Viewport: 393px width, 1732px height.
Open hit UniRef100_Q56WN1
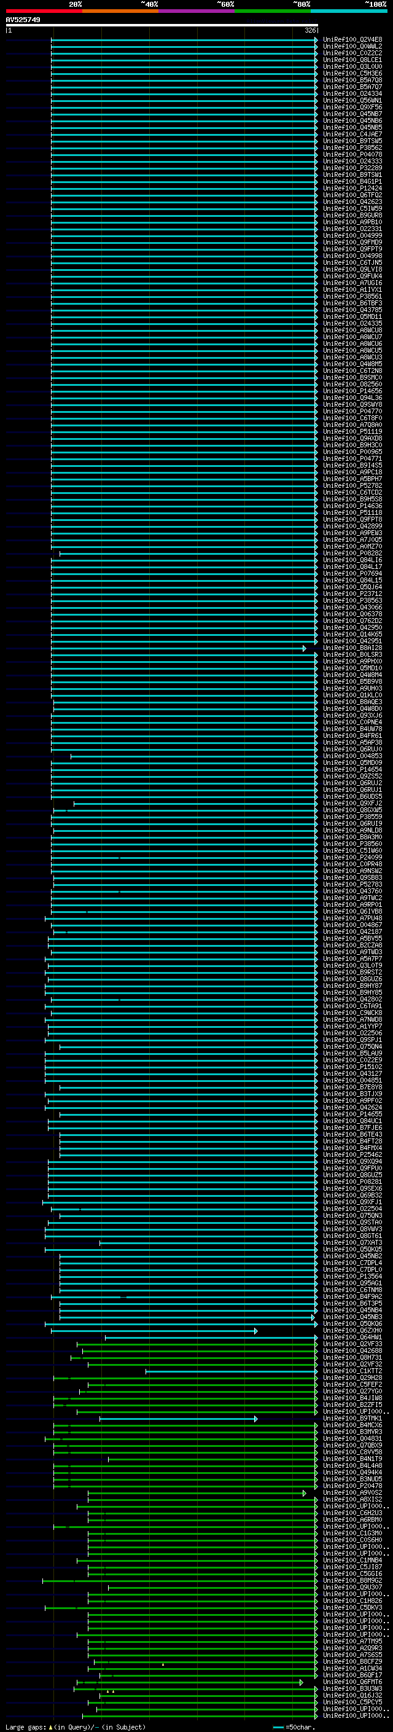352,100
